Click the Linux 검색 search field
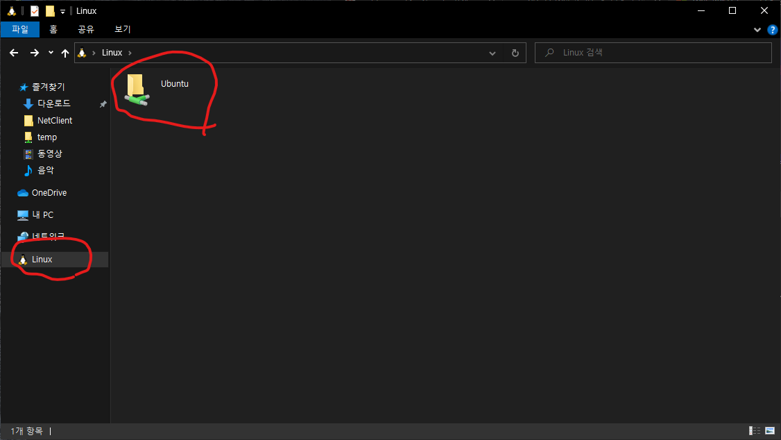 coord(653,53)
